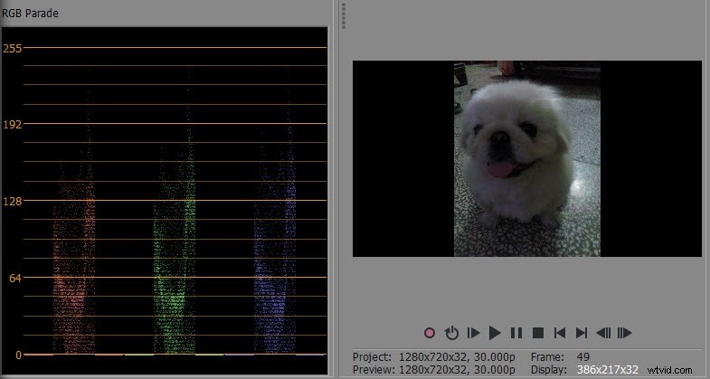
Task: Jump to the start of the project
Action: (x=560, y=333)
